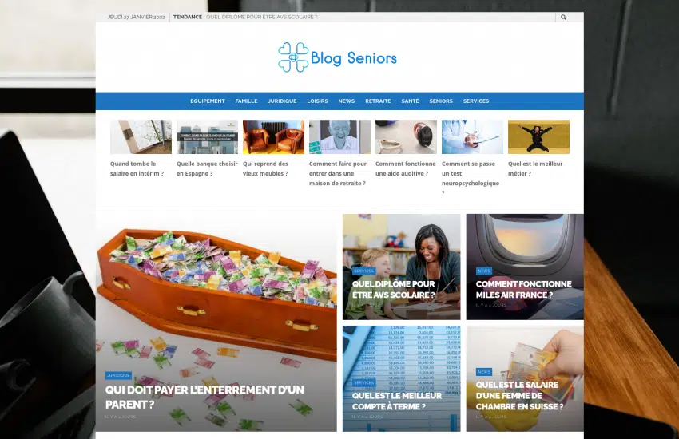
Task: Open thumbnail for salaire en intérim article
Action: (x=141, y=137)
